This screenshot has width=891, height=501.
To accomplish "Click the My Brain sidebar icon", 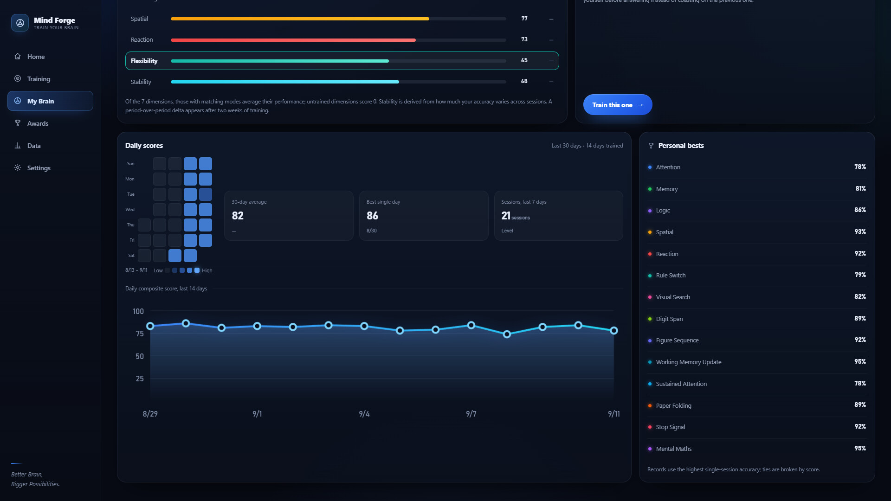I will click(18, 101).
